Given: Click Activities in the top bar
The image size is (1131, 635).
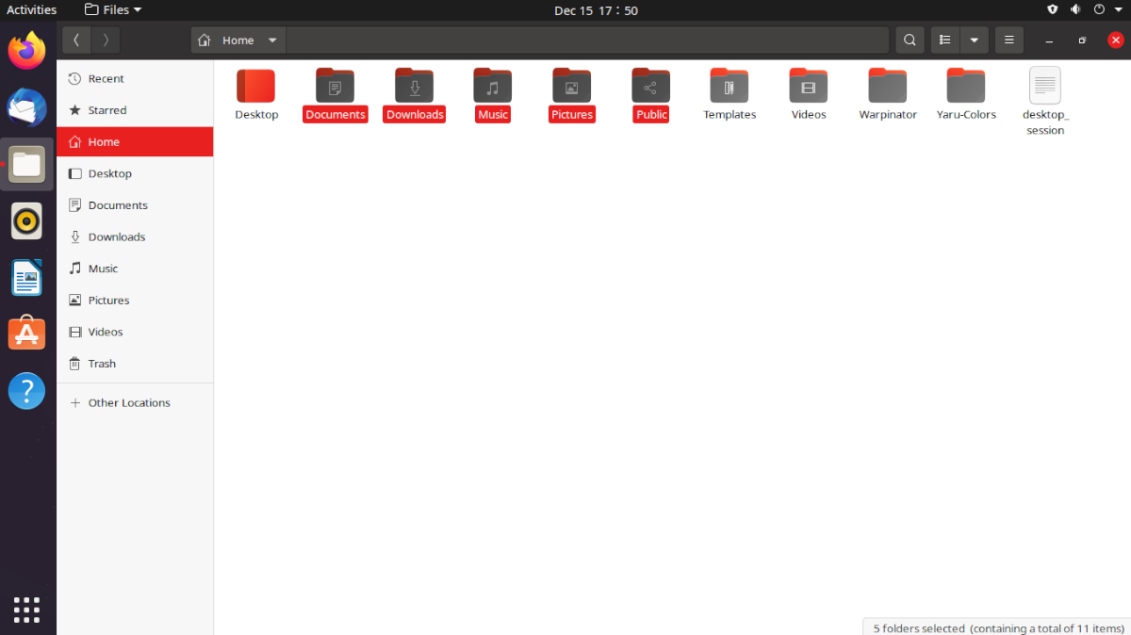Looking at the screenshot, I should (x=31, y=9).
